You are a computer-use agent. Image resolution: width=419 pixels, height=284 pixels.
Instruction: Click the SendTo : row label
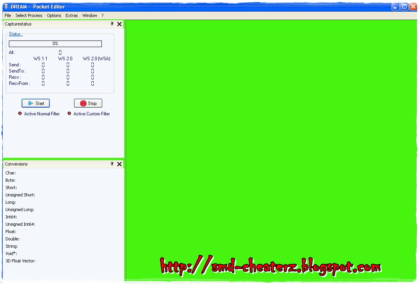[x=17, y=71]
